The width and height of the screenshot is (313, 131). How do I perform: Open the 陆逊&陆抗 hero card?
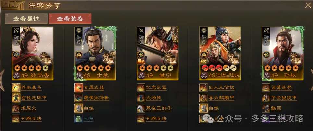coord(220,54)
